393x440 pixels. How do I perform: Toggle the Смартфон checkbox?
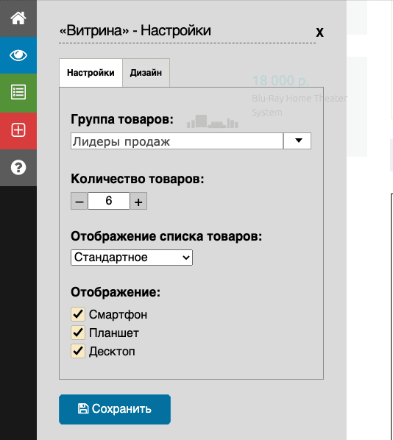point(78,314)
